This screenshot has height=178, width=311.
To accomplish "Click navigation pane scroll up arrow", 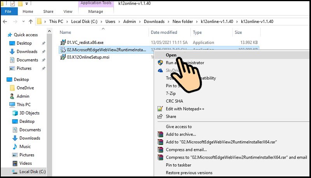I will coord(49,31).
